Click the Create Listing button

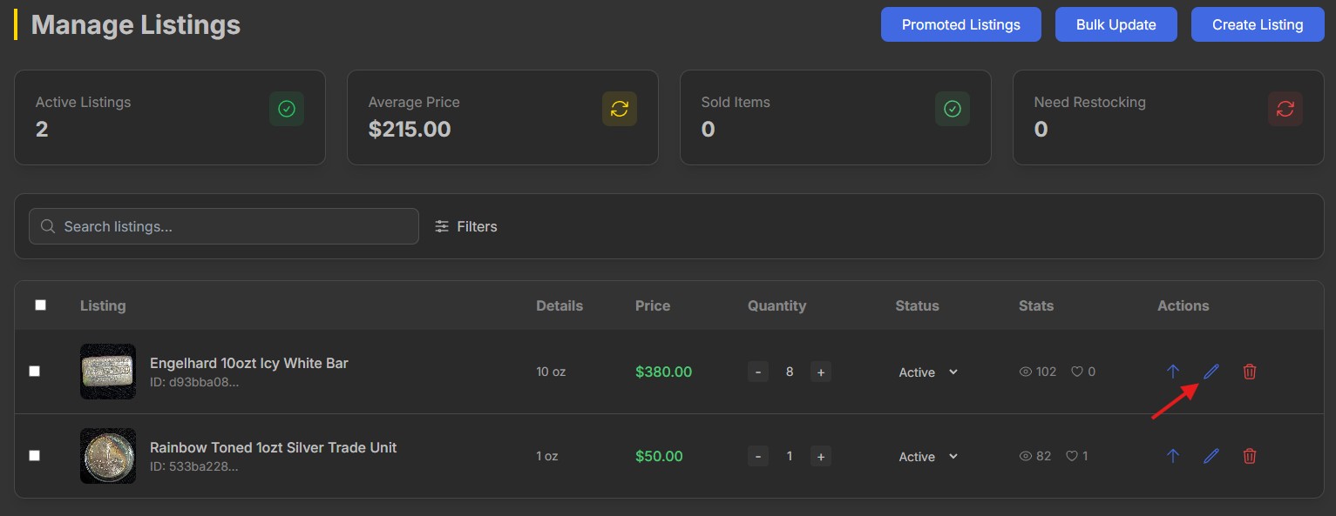point(1258,24)
